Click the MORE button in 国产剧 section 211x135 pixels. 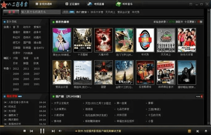coord(199,96)
